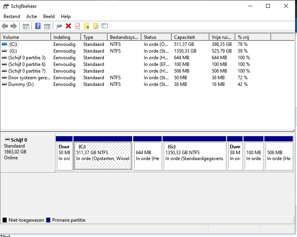Click the forward arrow toolbar icon
This screenshot has width=297, height=237.
[x=14, y=26]
